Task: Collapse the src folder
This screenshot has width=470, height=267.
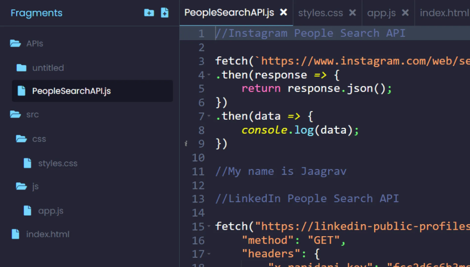Action: tap(15, 114)
